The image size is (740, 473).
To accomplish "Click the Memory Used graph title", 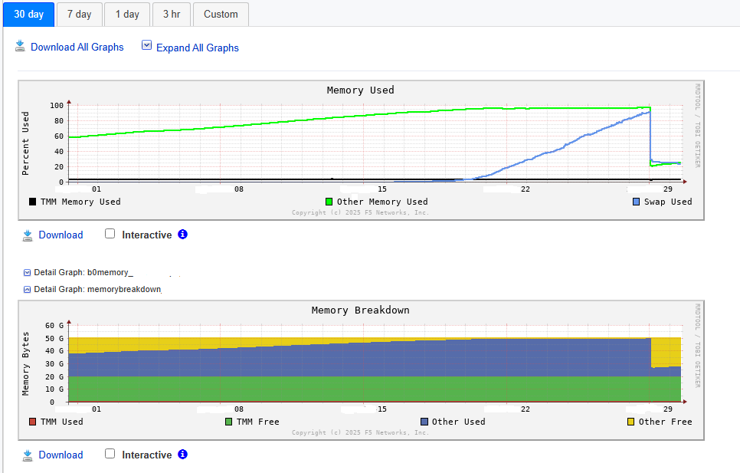I will [360, 90].
